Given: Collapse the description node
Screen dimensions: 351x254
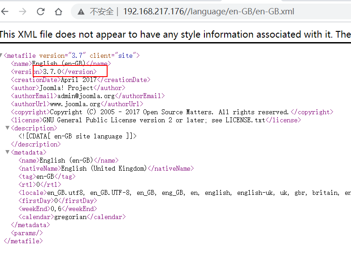Looking at the screenshot, I should tap(7, 128).
